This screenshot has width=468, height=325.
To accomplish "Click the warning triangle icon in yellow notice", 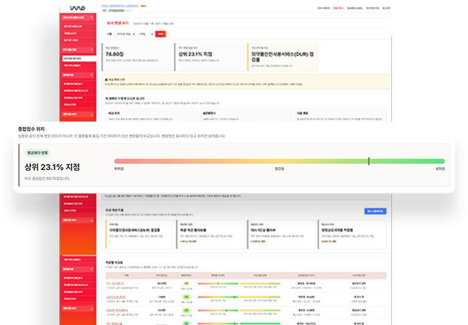I will click(106, 80).
